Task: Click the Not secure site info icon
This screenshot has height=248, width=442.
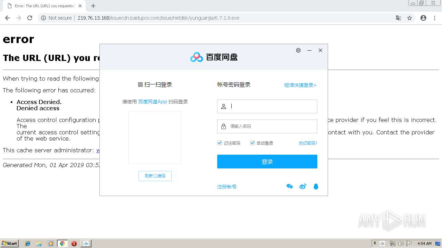Action: pos(44,18)
